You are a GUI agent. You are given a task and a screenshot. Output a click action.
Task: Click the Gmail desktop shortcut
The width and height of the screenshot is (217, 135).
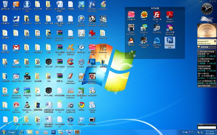16,49
